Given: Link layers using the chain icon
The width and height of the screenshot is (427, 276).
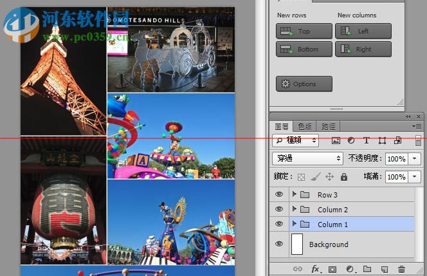Looking at the screenshot, I should click(x=298, y=269).
